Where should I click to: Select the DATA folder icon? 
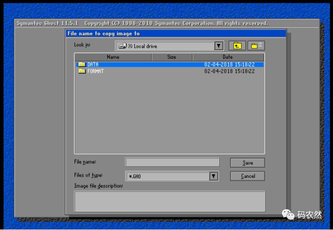[82, 64]
